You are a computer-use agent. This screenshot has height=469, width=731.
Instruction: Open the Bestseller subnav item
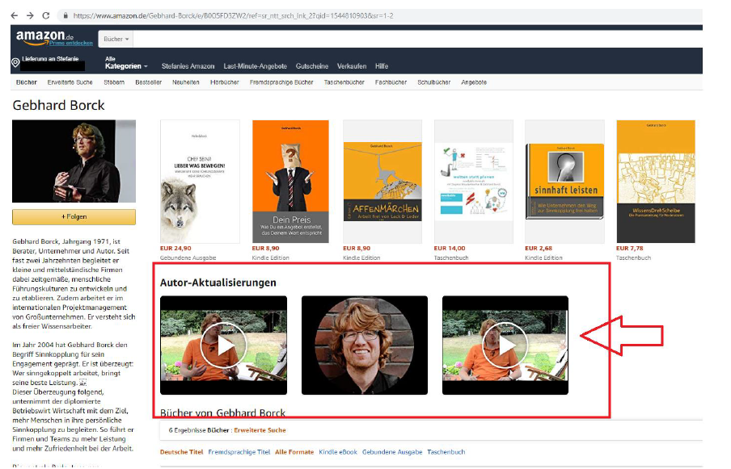pos(148,82)
